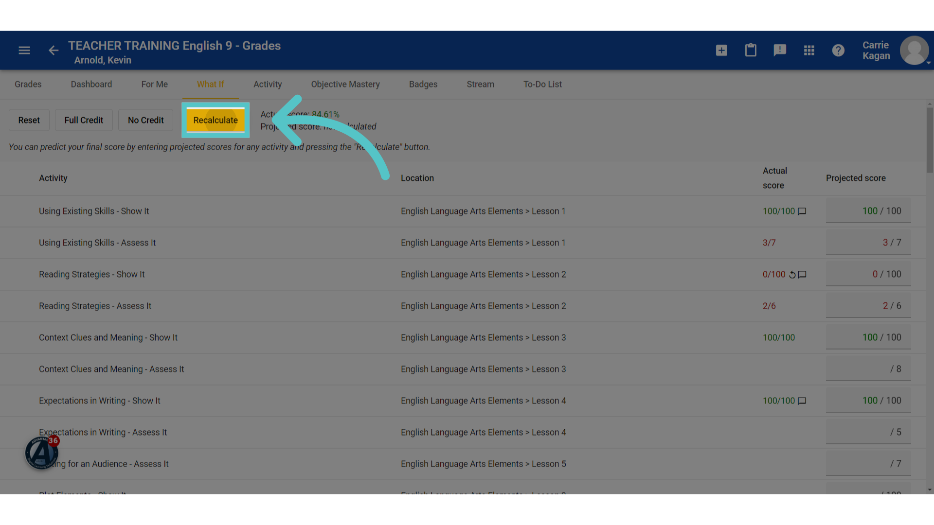The width and height of the screenshot is (934, 525).
Task: Click the Recalculate button
Action: click(x=216, y=120)
